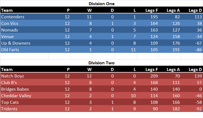Click the Division One title cell
203x118 pixels.
101,4
